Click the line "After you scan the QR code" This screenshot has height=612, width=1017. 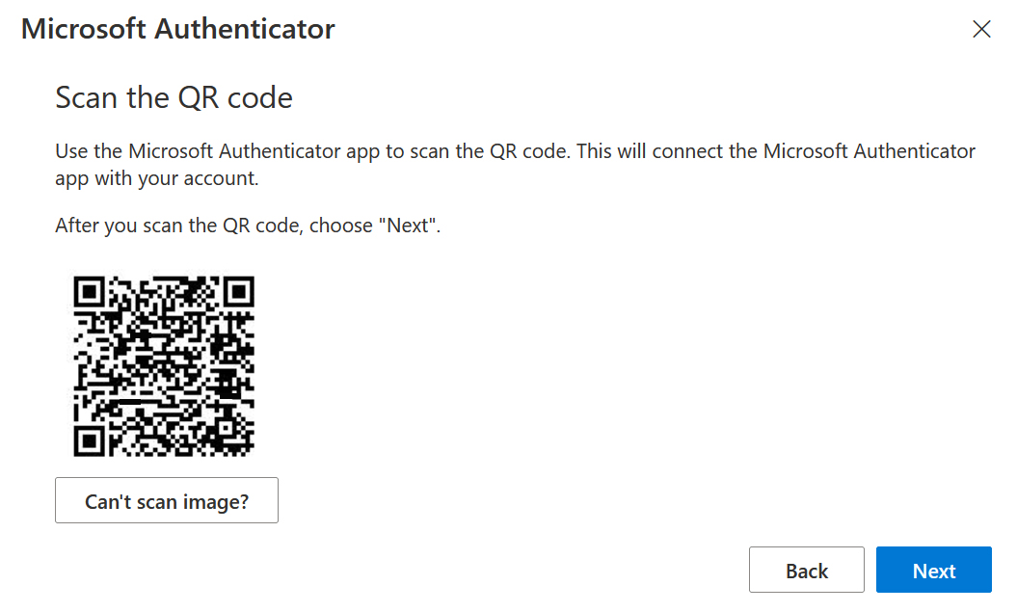(248, 226)
